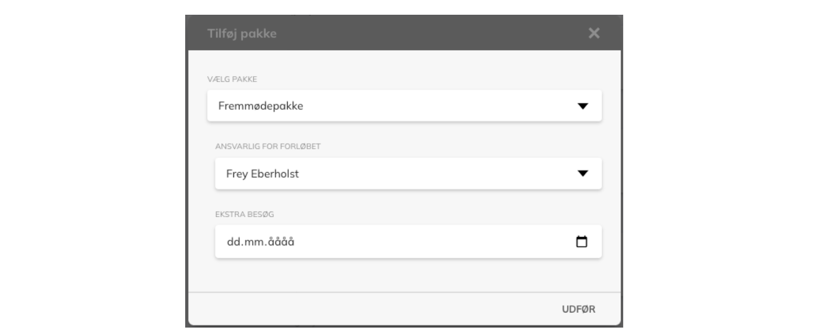Image resolution: width=819 pixels, height=335 pixels.
Task: Click the VÆLG PAKKE label
Action: click(x=232, y=79)
